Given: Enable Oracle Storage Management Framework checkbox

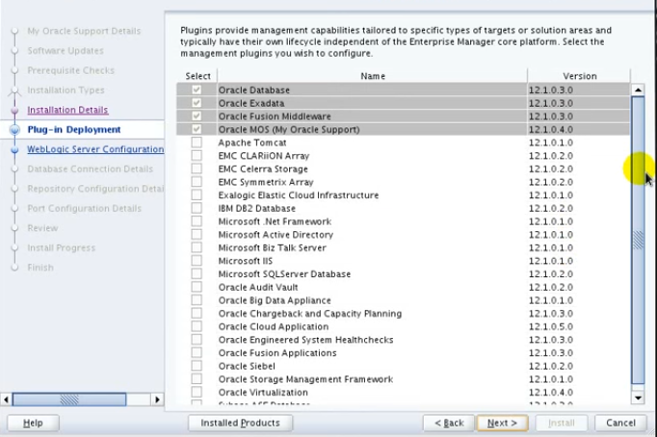Looking at the screenshot, I should click(x=197, y=379).
